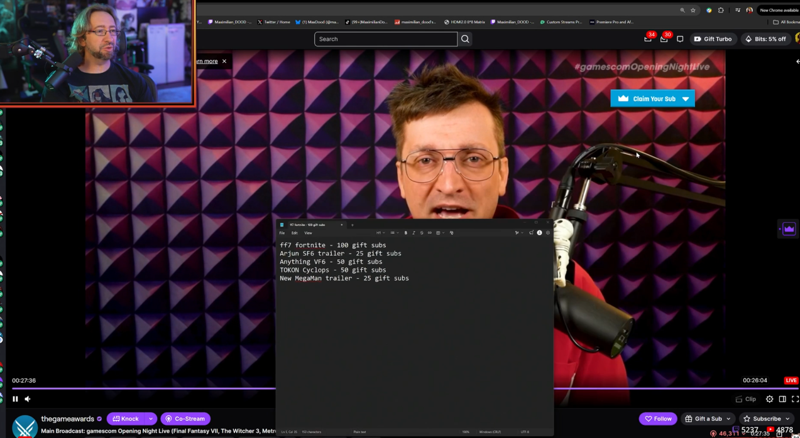The height and width of the screenshot is (438, 800).
Task: Enter fullscreen in the Twitch player
Action: point(795,399)
